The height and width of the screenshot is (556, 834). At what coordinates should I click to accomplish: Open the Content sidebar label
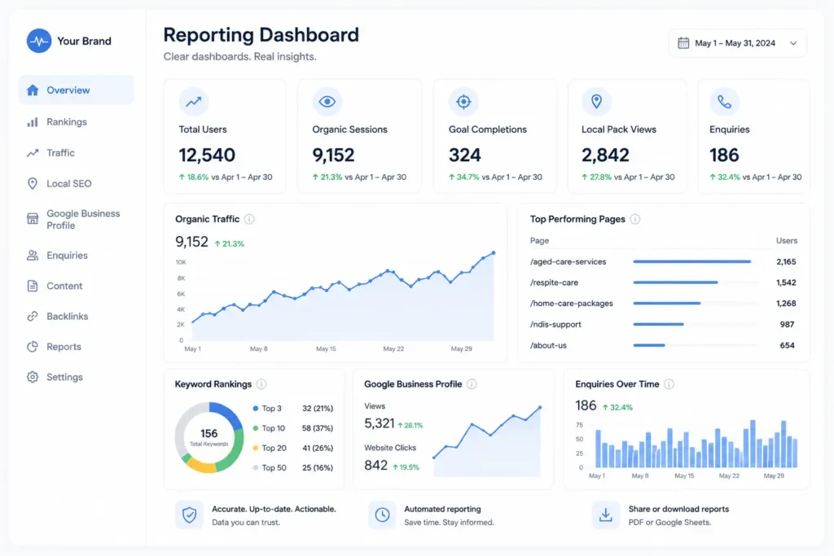point(64,286)
